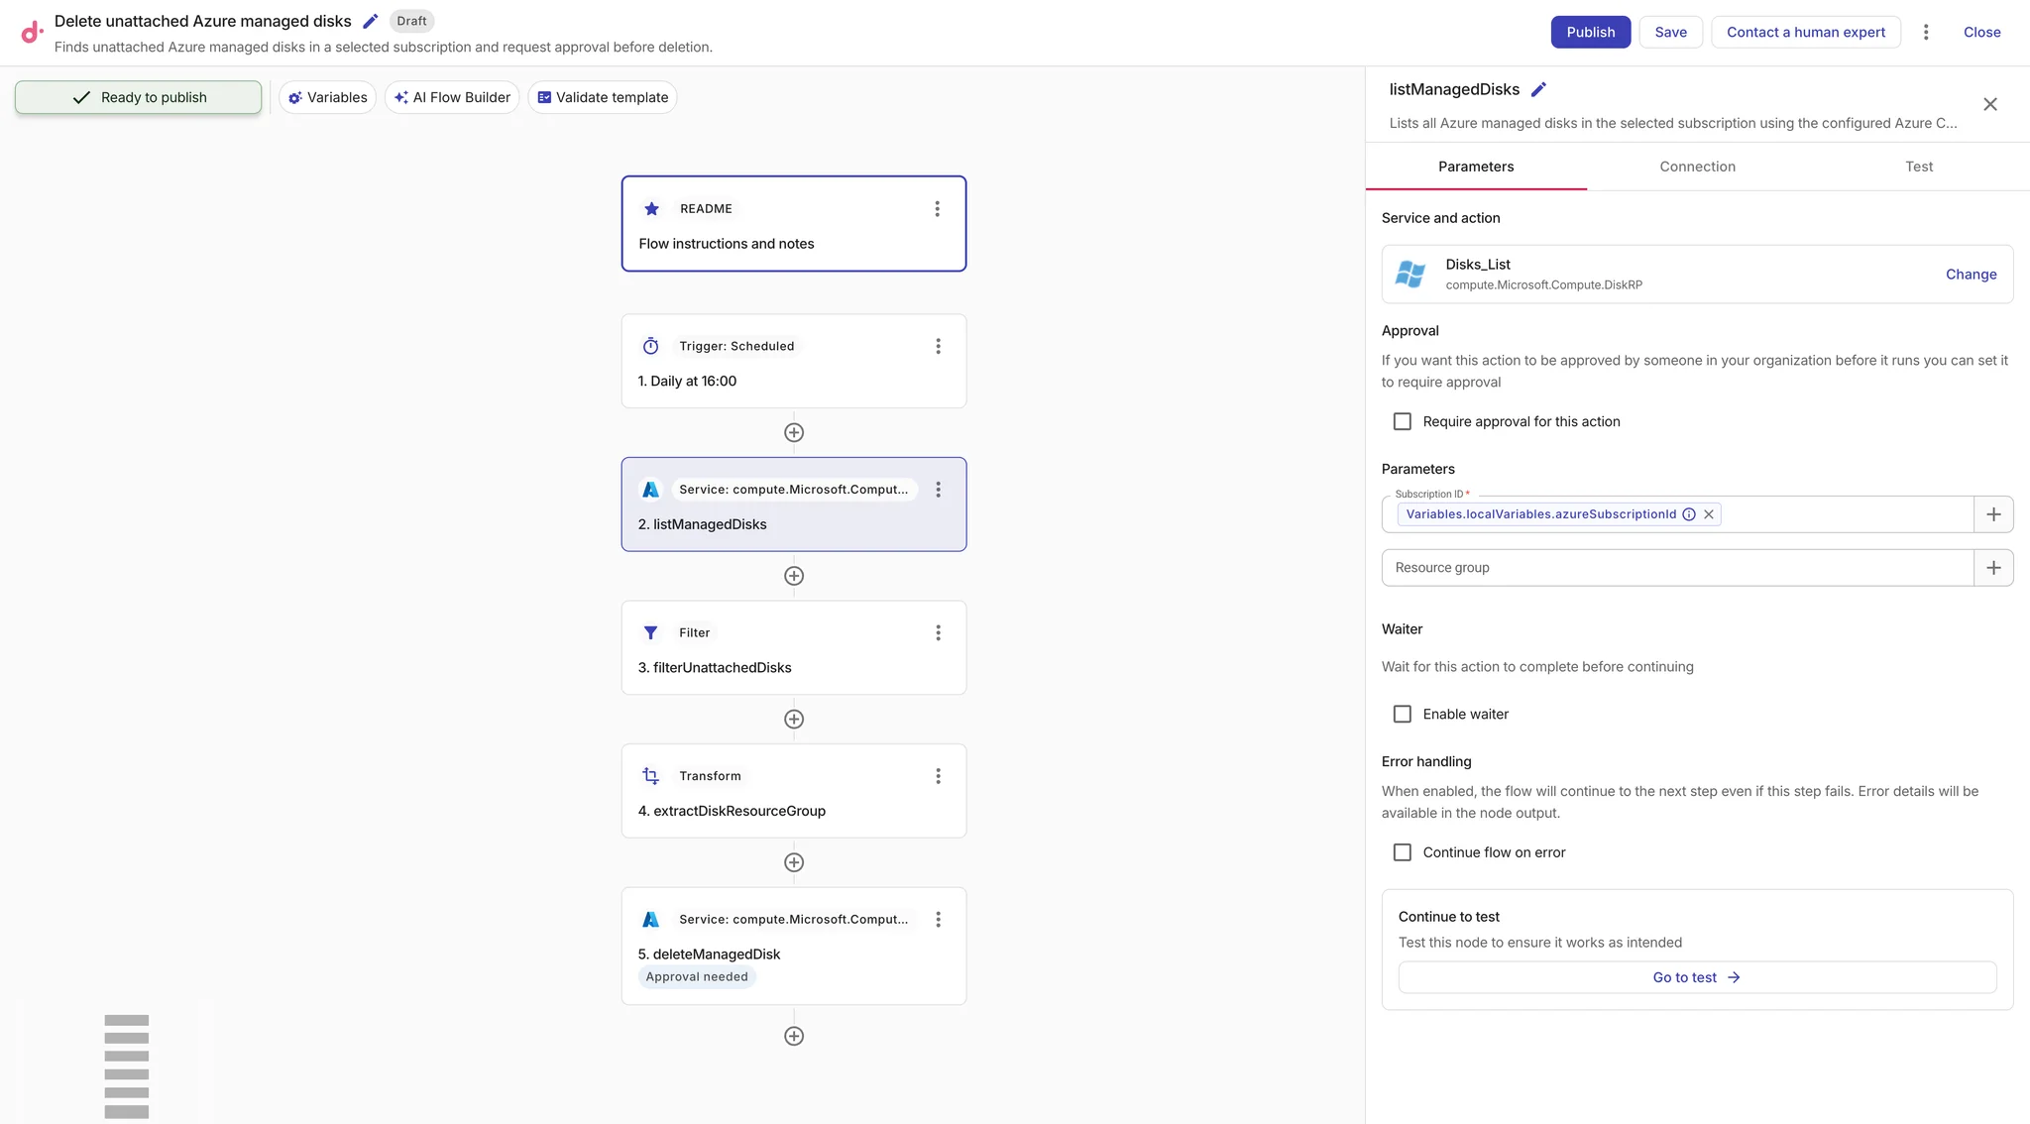
Task: Open the listManagedDisks node options menu
Action: 938,490
